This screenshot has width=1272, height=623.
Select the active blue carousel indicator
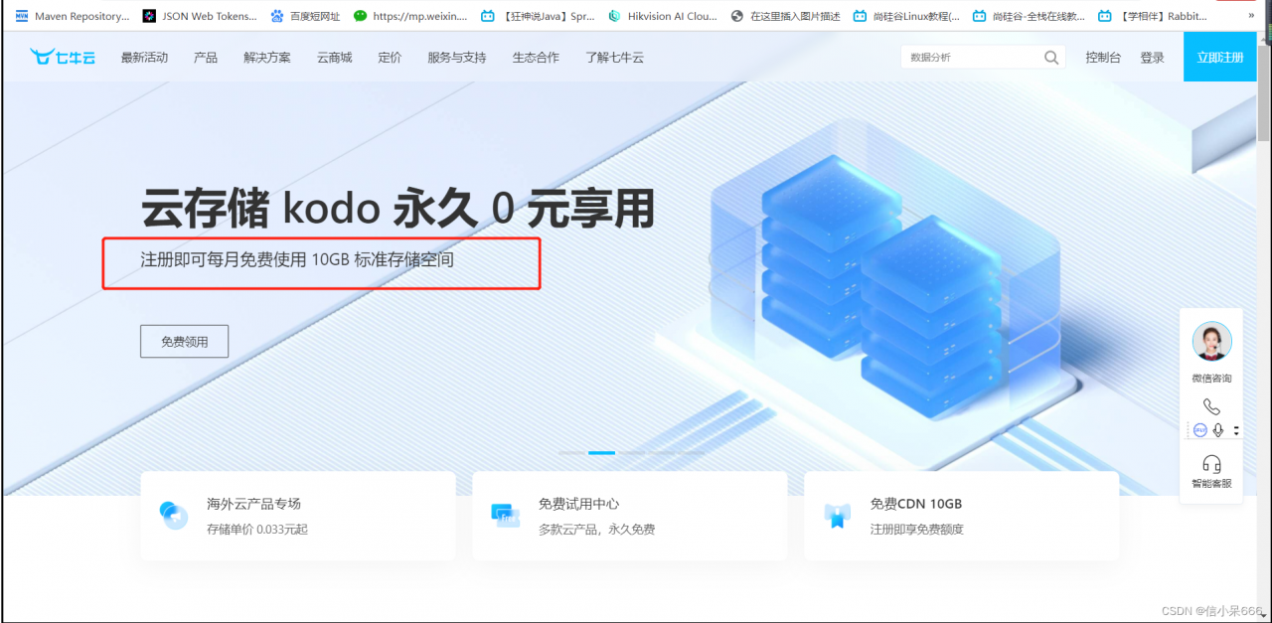602,453
